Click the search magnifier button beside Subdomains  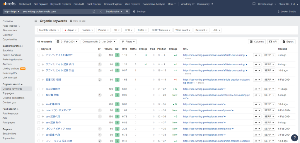point(127,11)
